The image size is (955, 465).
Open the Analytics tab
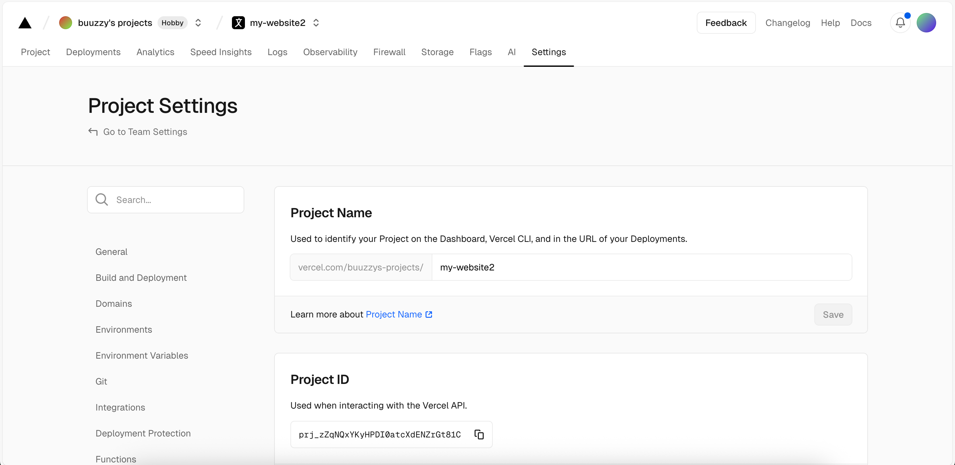(155, 52)
